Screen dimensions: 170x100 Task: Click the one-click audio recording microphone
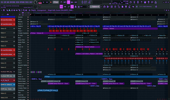coord(138,2)
